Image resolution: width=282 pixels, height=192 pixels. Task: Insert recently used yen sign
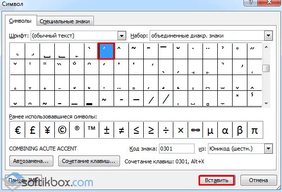pyautogui.click(x=47, y=130)
